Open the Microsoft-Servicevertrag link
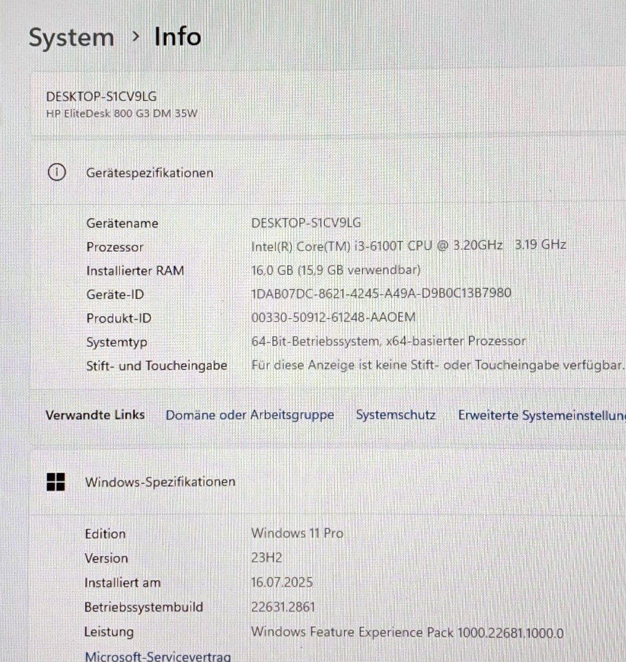Viewport: 626px width, 662px height. tap(158, 657)
